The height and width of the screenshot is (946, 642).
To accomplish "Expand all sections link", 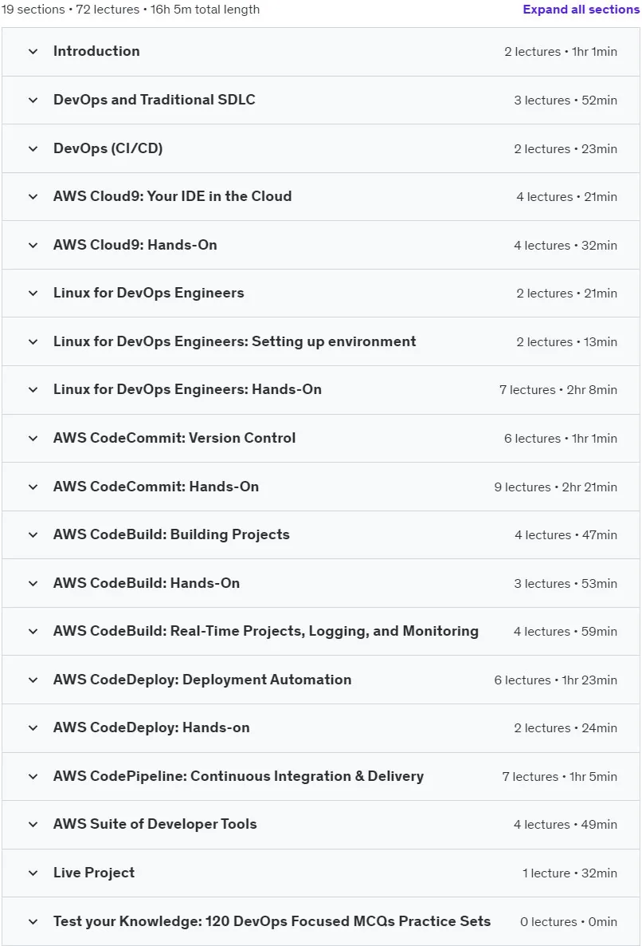I will coord(581,9).
